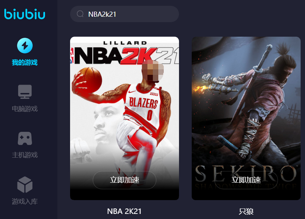Open 我的游戏 via lightning bolt icon
Screen dimensions: 305x219
pos(25,45)
